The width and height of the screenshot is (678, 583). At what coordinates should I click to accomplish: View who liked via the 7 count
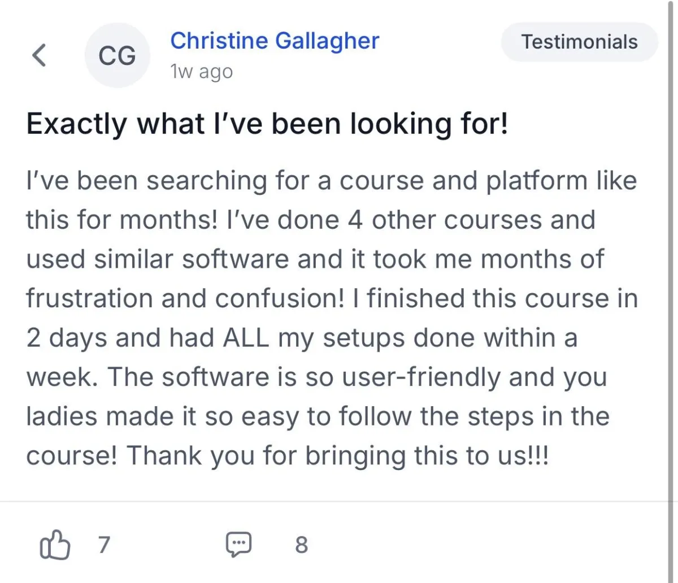[x=104, y=545]
